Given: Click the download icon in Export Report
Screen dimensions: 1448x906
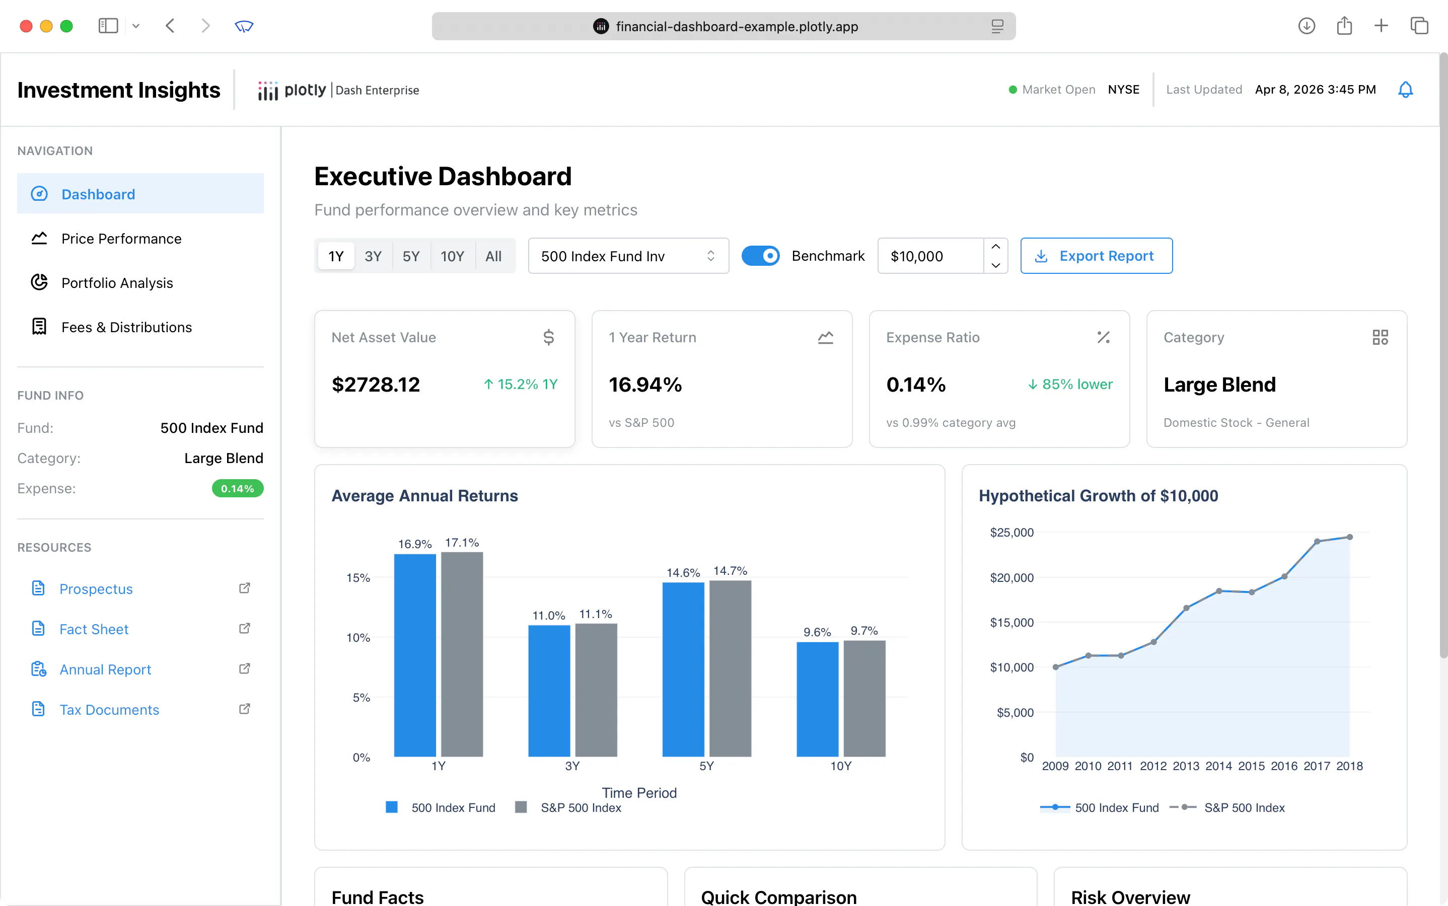Looking at the screenshot, I should [x=1042, y=256].
